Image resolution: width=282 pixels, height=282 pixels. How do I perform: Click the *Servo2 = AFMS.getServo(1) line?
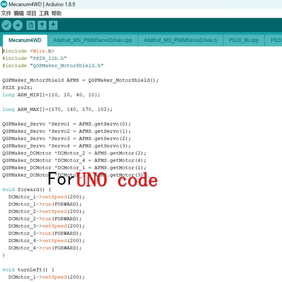(67, 131)
